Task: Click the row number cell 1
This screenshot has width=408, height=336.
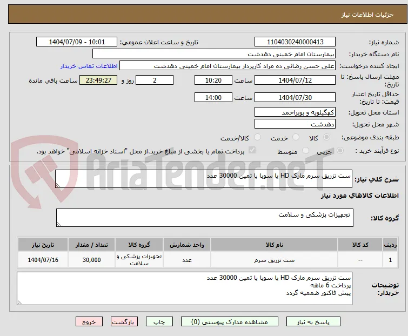Action: click(390, 260)
